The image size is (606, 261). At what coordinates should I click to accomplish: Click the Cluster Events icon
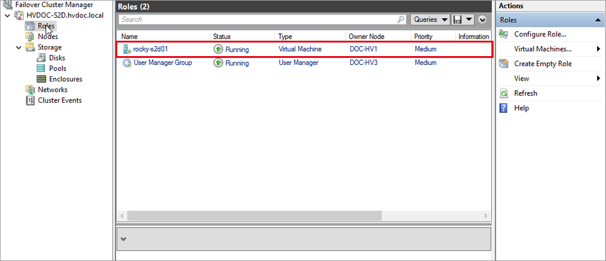[x=30, y=100]
